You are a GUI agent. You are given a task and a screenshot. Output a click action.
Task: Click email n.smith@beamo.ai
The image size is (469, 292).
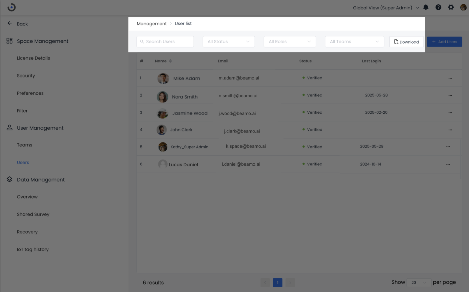[238, 96]
